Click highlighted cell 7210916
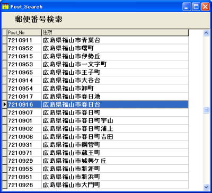 (24, 104)
